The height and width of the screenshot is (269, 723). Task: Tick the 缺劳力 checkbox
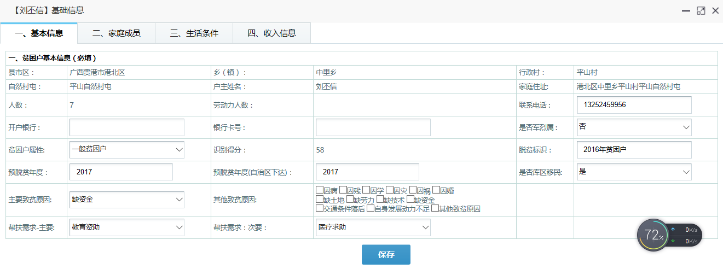[350, 200]
